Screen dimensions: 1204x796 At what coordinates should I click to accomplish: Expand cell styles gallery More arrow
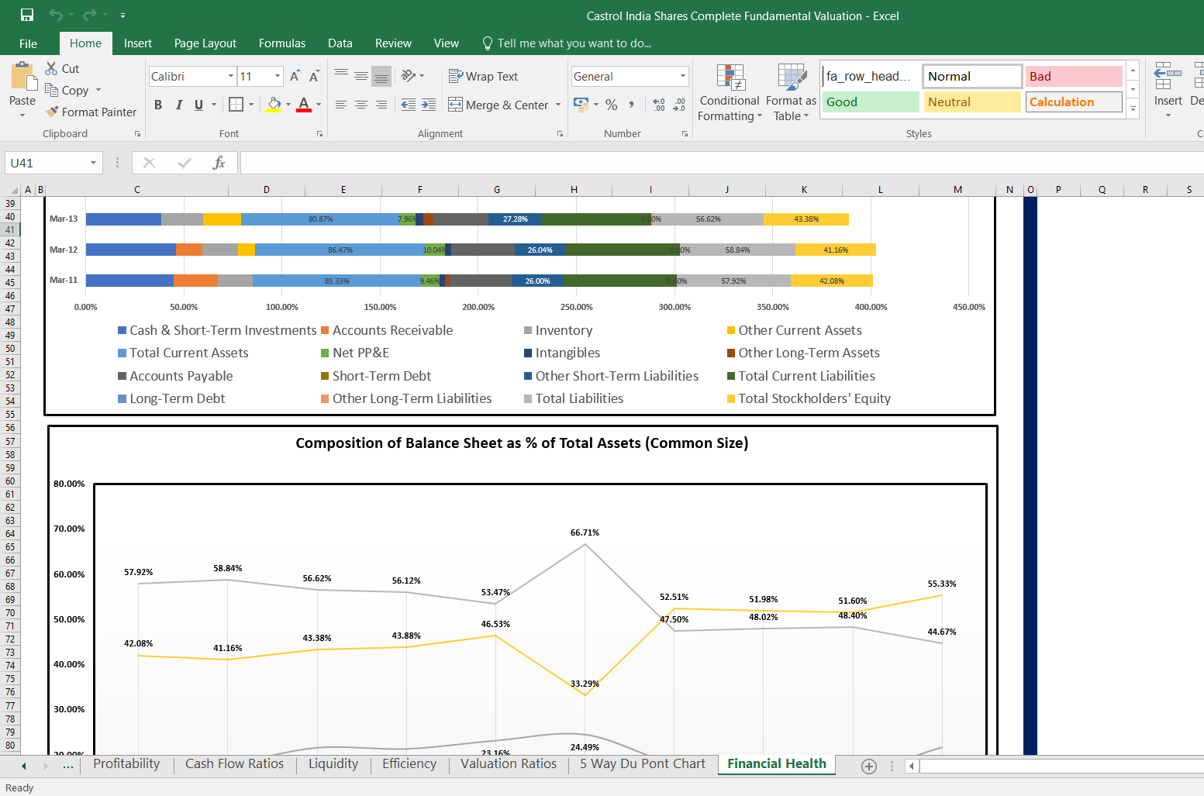pyautogui.click(x=1133, y=109)
